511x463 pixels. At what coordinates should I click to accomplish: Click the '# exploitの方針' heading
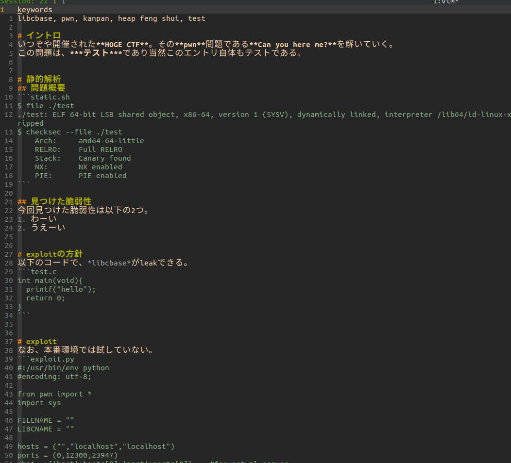point(50,254)
